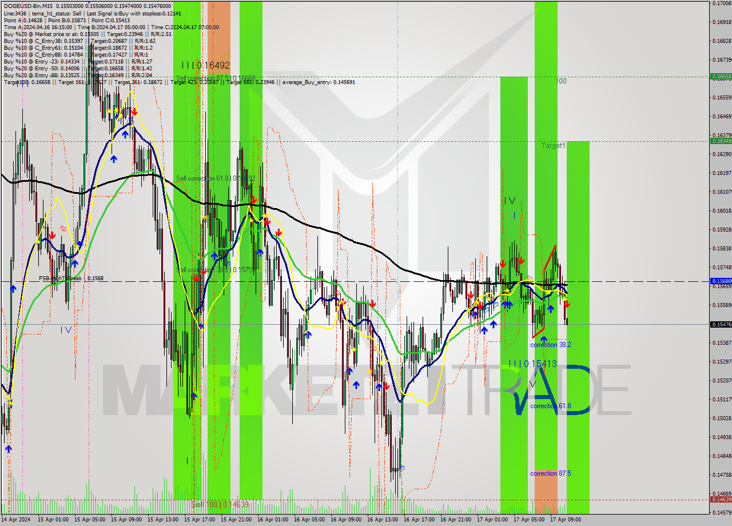Screen dimensions: 732x526
Task: Click the 'tema_h1_status: Sell' info line
Action: (92, 13)
